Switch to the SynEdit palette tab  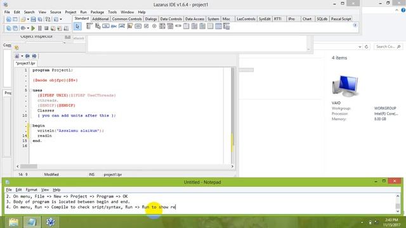tap(265, 19)
